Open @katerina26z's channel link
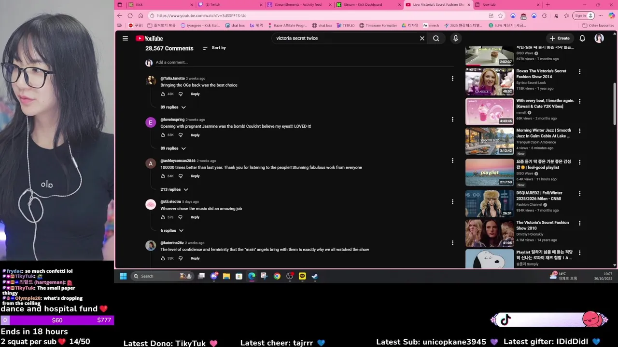The height and width of the screenshot is (347, 618). [x=172, y=243]
